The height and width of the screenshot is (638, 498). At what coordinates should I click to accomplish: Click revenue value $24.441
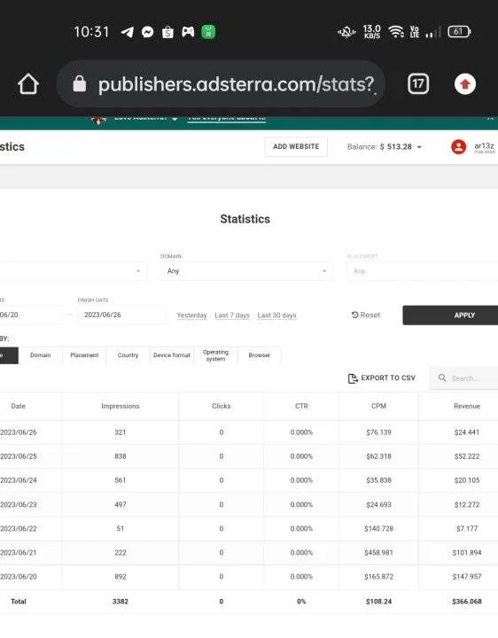coord(467,432)
